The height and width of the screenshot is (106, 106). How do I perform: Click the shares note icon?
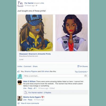pyautogui.click(x=78, y=66)
